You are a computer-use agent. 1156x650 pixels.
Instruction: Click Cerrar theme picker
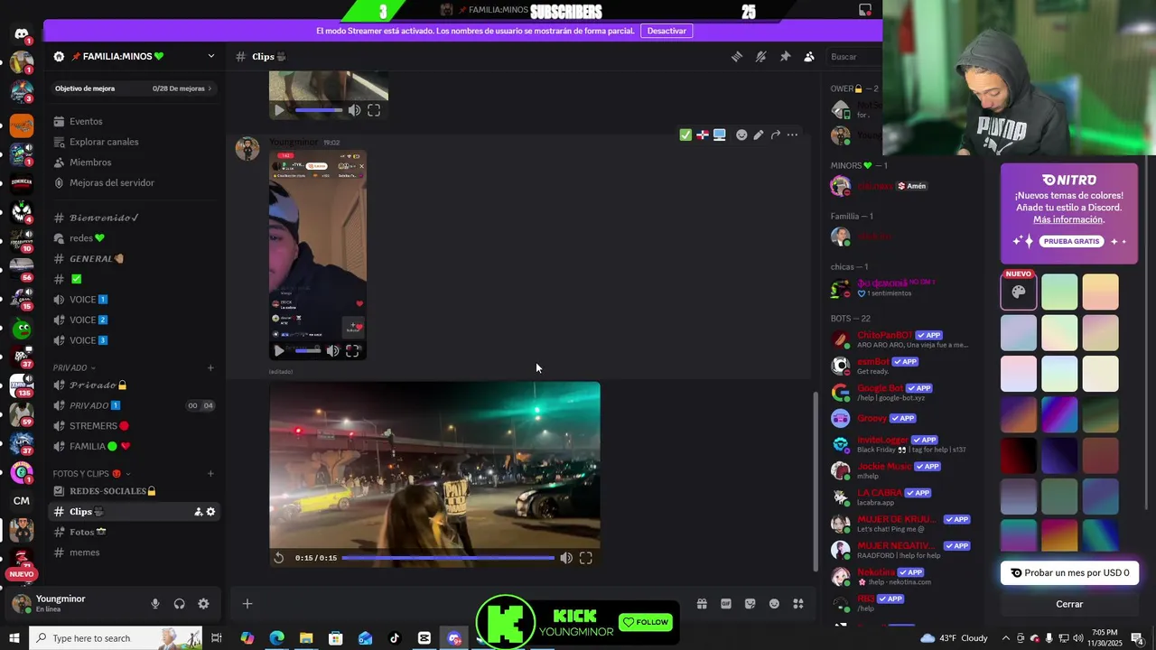[1069, 604]
